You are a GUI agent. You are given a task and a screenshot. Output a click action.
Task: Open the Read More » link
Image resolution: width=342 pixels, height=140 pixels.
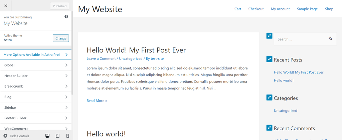97,101
